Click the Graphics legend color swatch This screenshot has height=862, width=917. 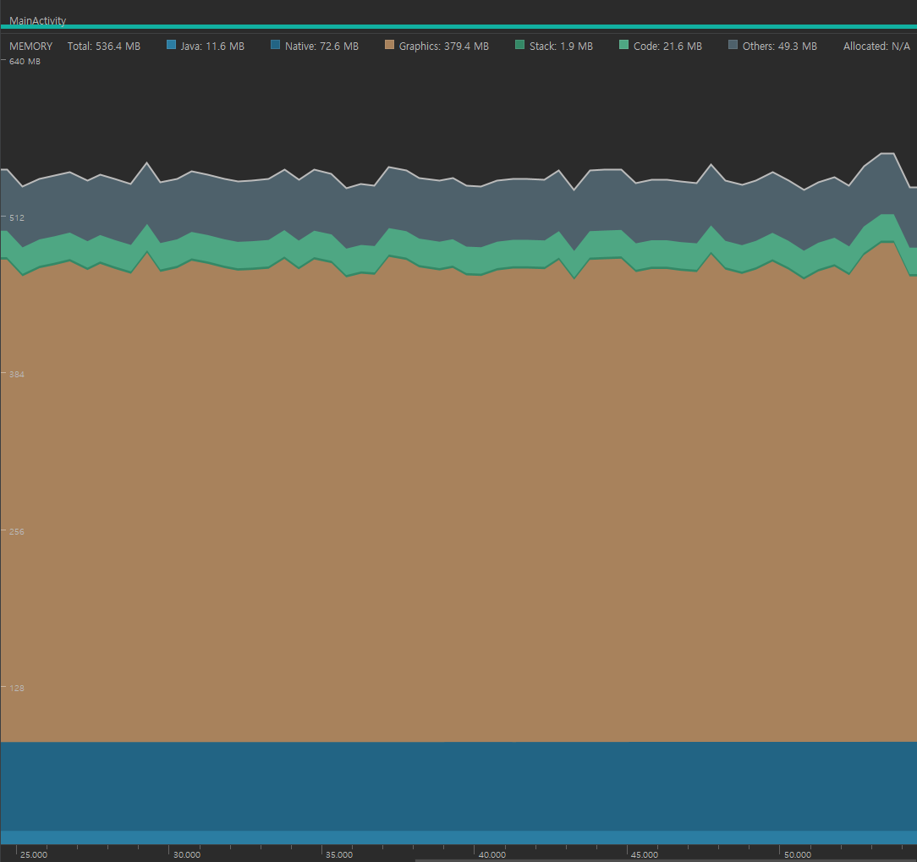pyautogui.click(x=389, y=45)
